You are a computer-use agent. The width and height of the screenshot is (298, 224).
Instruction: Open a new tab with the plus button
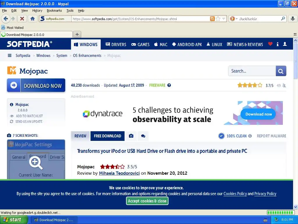pos(77,34)
